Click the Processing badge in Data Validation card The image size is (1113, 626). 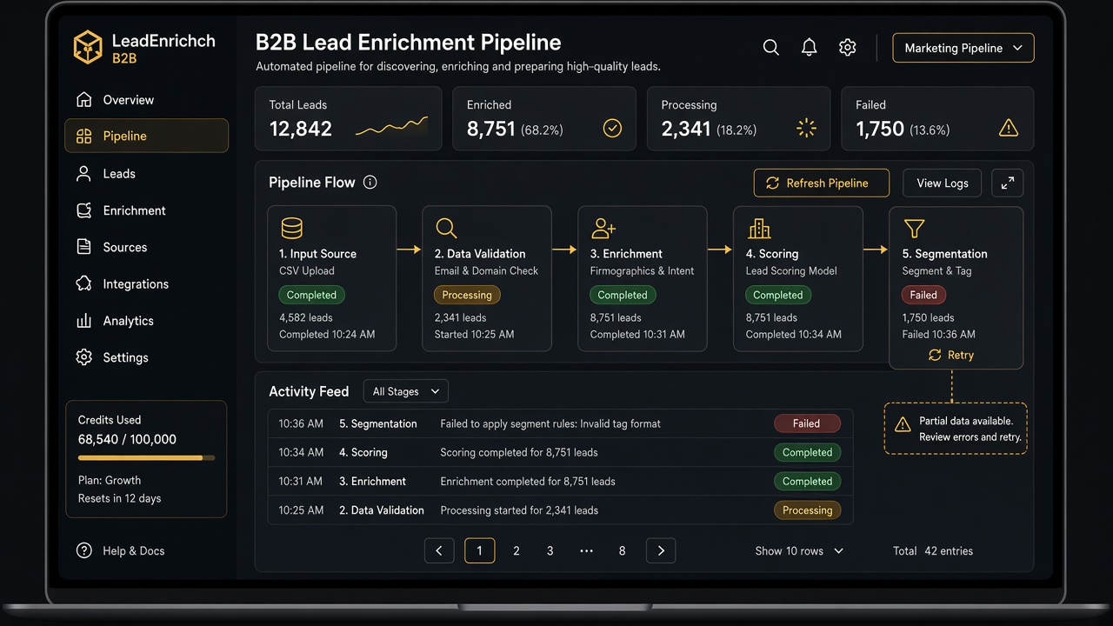[467, 295]
